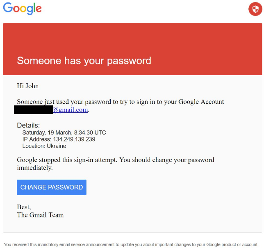264x251 pixels.
Task: Click the red shield security icon
Action: click(x=255, y=9)
